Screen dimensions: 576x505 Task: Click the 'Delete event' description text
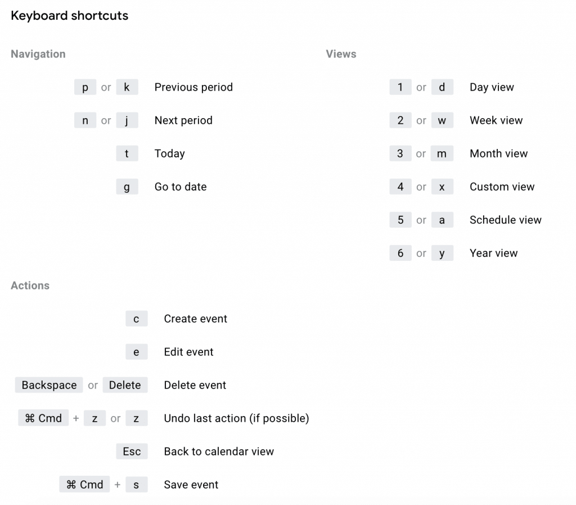point(195,385)
